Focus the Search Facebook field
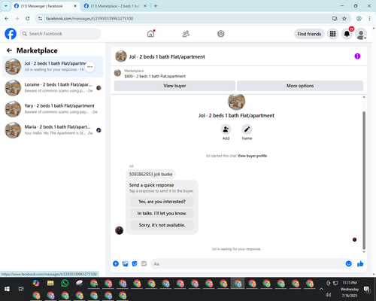This screenshot has height=301, width=376. (x=60, y=34)
